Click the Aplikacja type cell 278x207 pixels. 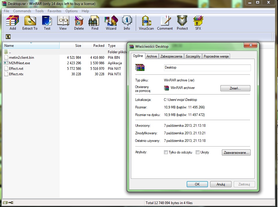coord(115,63)
